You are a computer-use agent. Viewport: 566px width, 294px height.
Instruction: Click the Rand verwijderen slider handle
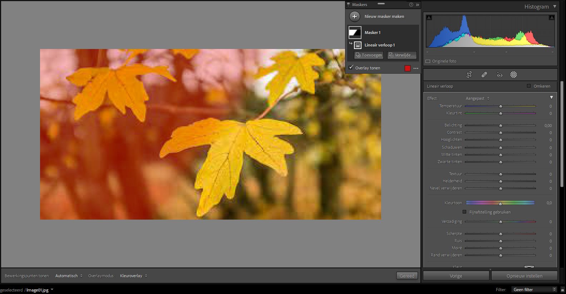coord(501,255)
